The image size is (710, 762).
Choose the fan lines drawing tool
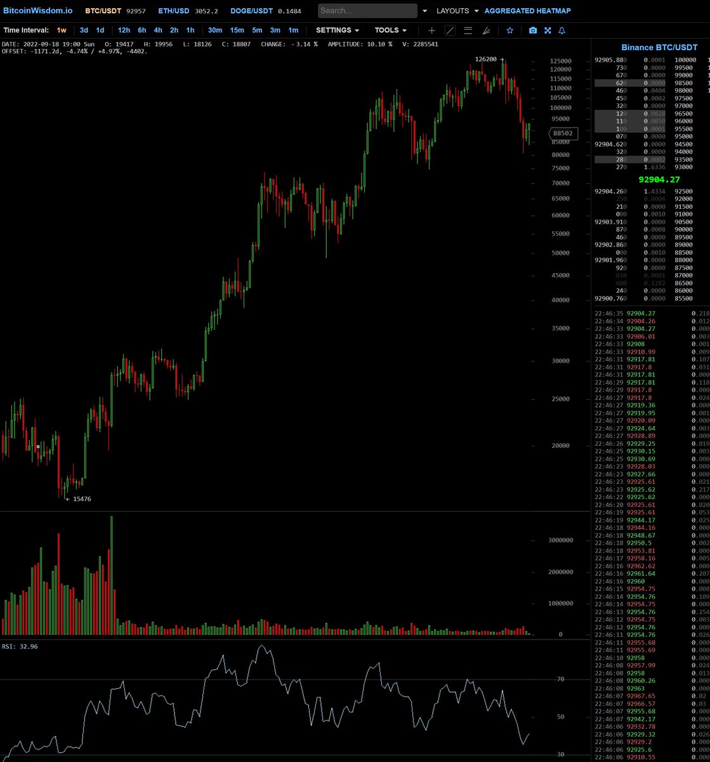(486, 30)
